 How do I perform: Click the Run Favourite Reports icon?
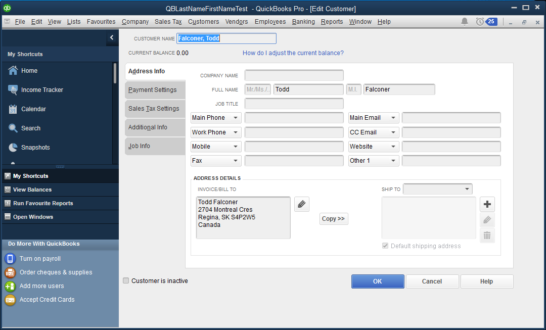[7, 203]
